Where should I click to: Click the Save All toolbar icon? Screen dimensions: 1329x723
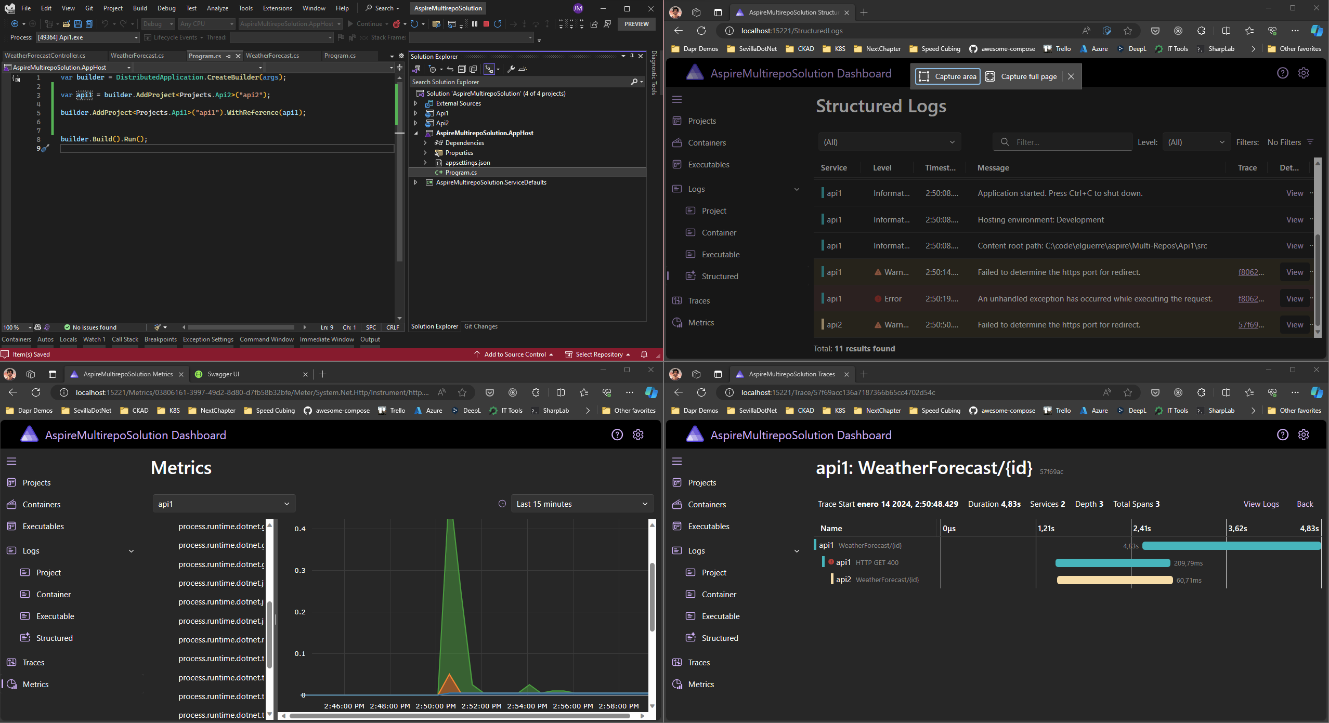(x=89, y=24)
